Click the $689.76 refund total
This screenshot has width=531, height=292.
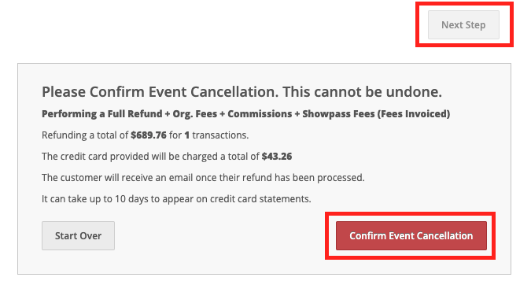149,135
